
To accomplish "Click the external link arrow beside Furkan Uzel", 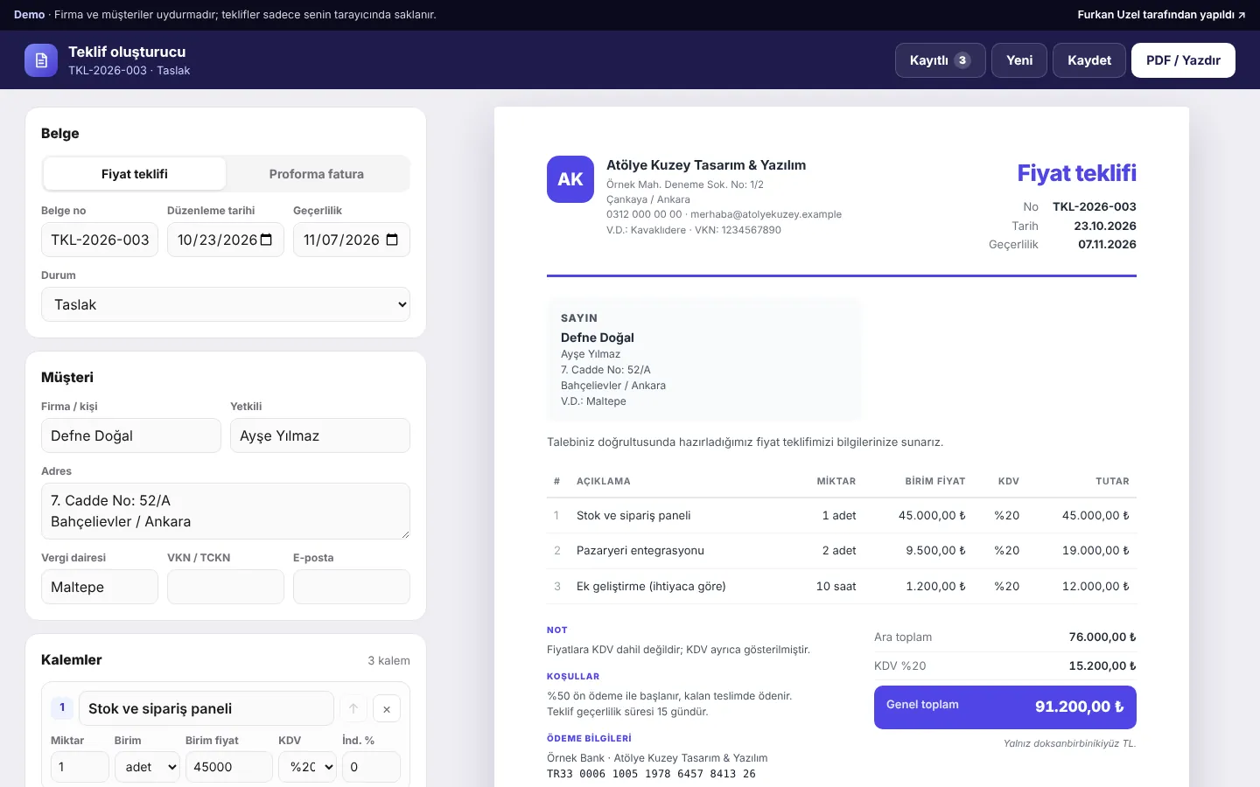I will click(1242, 15).
